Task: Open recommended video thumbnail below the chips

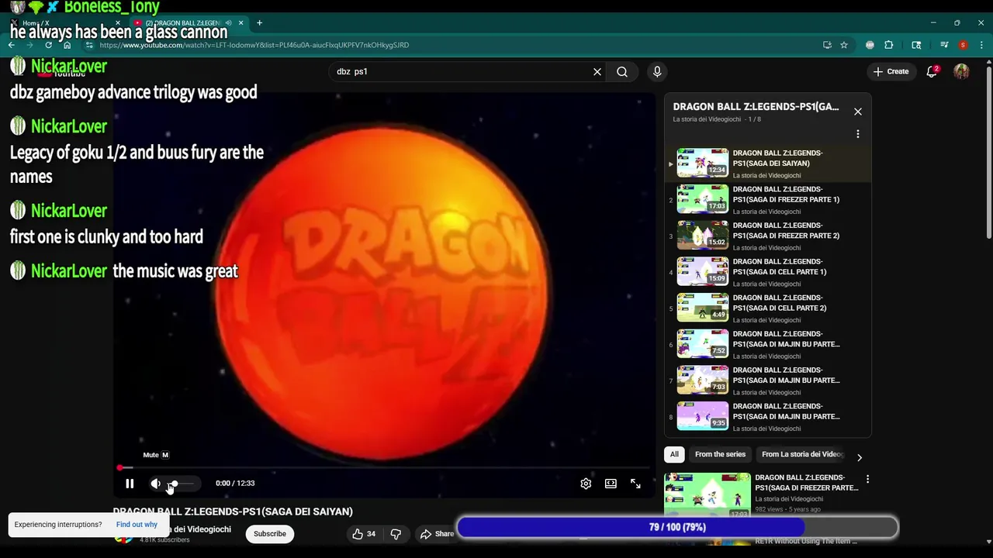Action: 708,494
